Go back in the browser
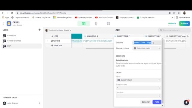The width and height of the screenshot is (192, 108). pyautogui.click(x=3, y=13)
